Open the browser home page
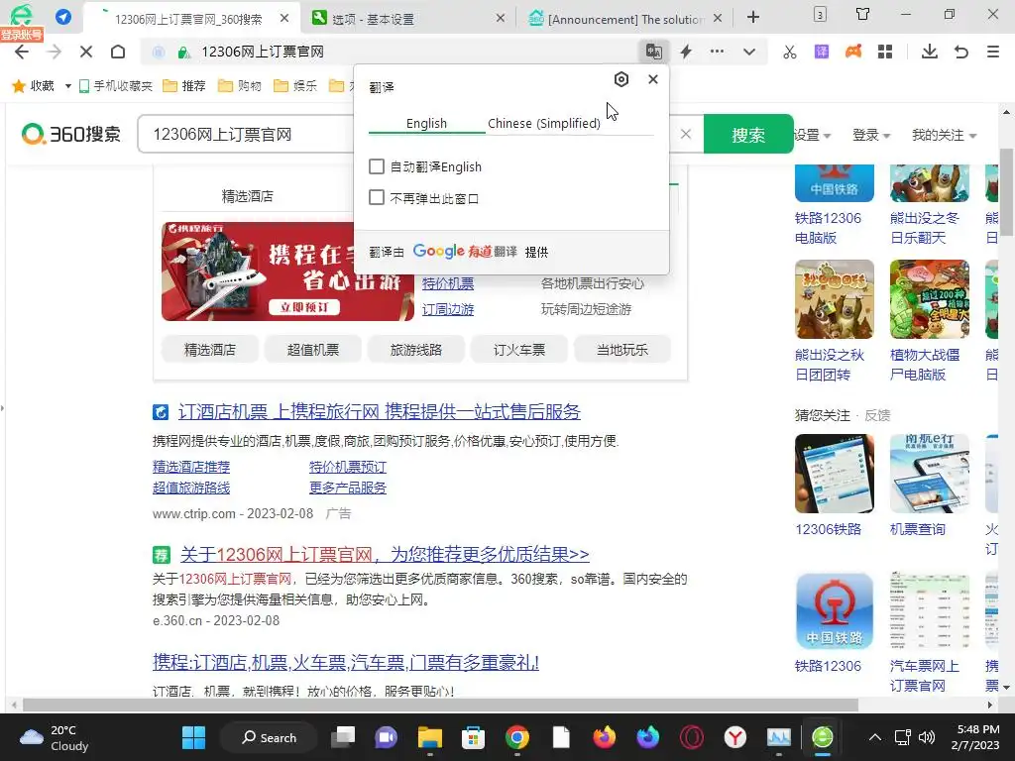Screen dimensions: 1015x761 coord(118,52)
